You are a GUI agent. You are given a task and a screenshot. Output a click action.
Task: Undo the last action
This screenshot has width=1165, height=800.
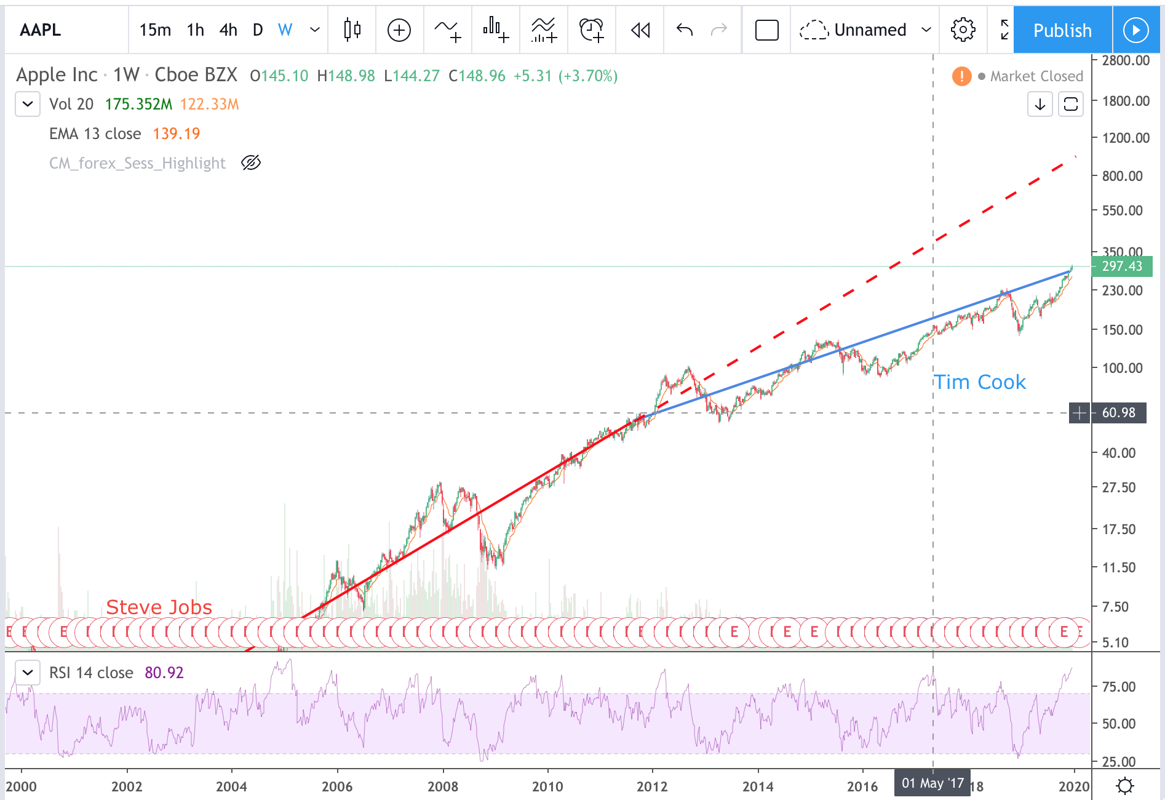685,30
